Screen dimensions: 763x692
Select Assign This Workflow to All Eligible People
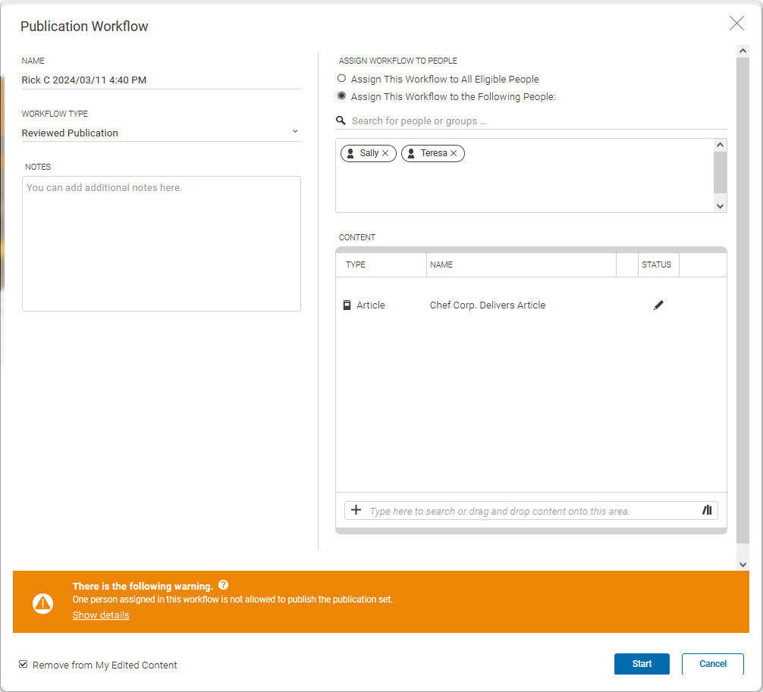342,79
